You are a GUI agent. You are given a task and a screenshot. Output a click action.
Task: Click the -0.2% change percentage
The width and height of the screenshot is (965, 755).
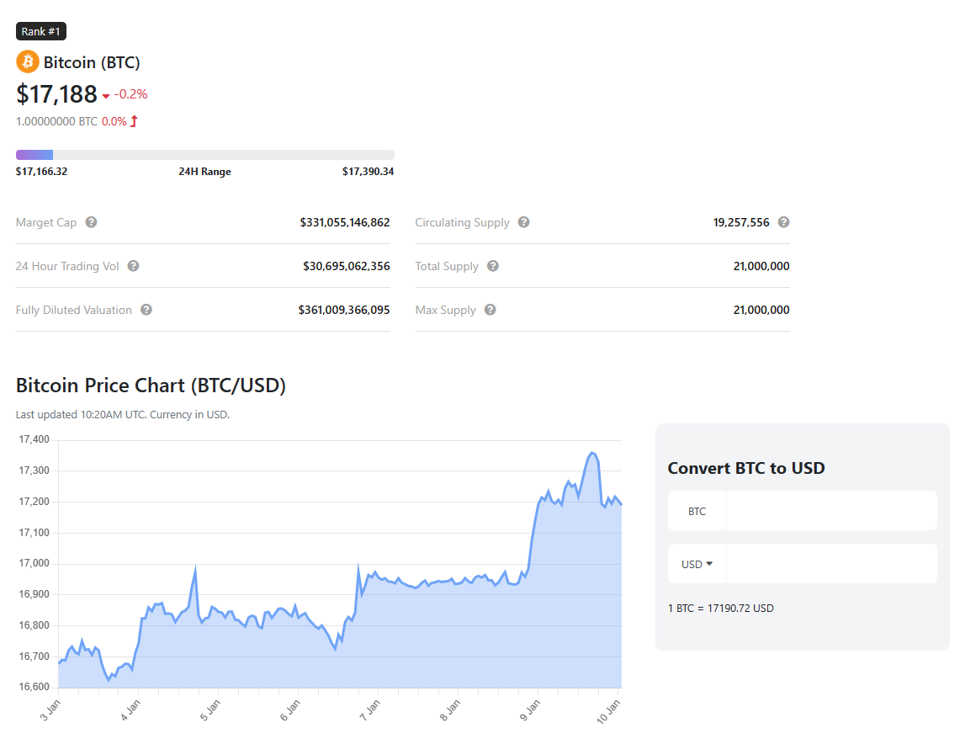(x=131, y=94)
